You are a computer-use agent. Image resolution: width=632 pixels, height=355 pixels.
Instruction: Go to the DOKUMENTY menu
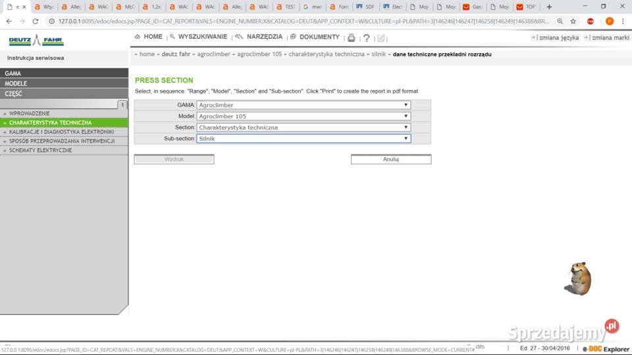319,37
